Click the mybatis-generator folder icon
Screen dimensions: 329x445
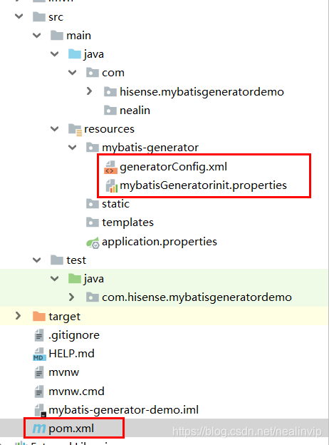pos(93,148)
